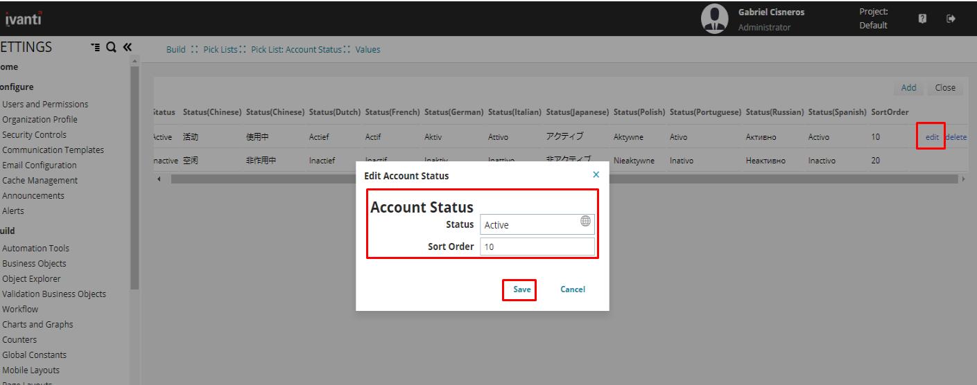Click the Sort Order input field

tap(537, 247)
